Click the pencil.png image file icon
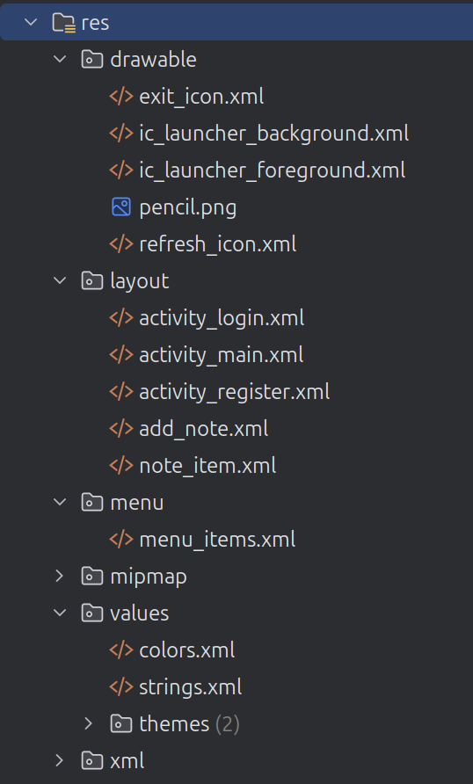Screen dimensions: 473x784 121,207
